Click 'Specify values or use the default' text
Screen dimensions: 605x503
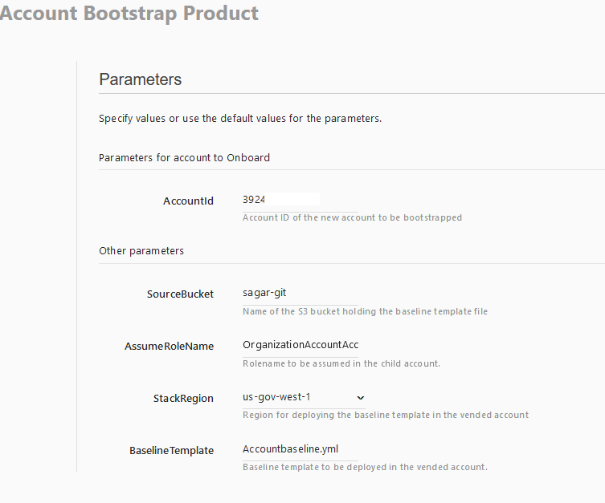pos(240,119)
